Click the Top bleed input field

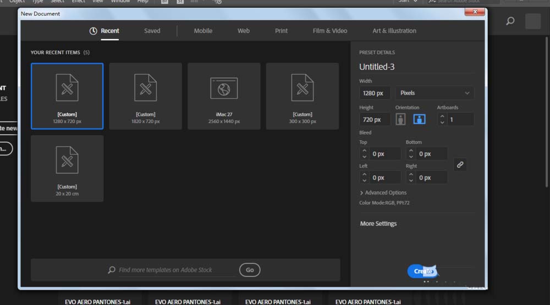(385, 153)
